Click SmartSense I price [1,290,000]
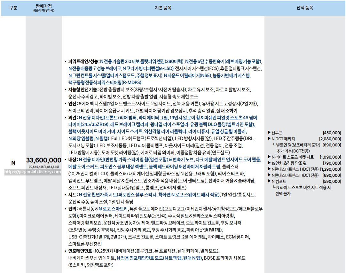 point(330,169)
